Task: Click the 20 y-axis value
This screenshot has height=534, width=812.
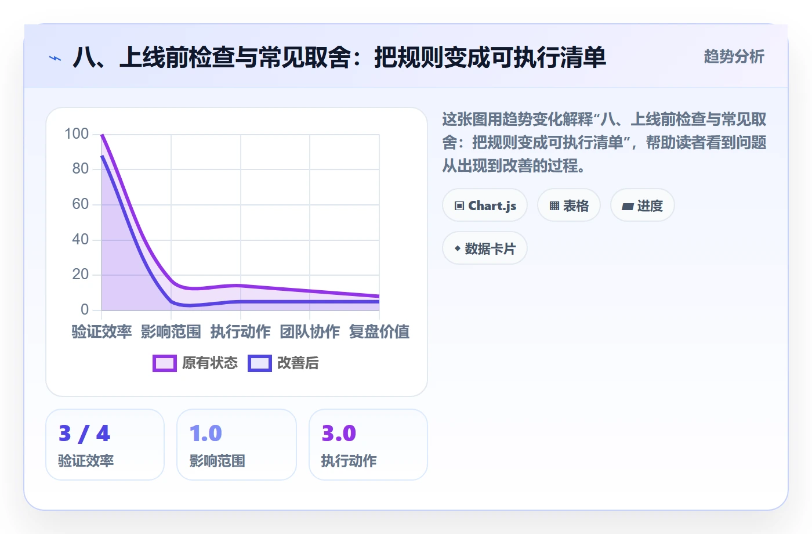Action: [x=81, y=275]
